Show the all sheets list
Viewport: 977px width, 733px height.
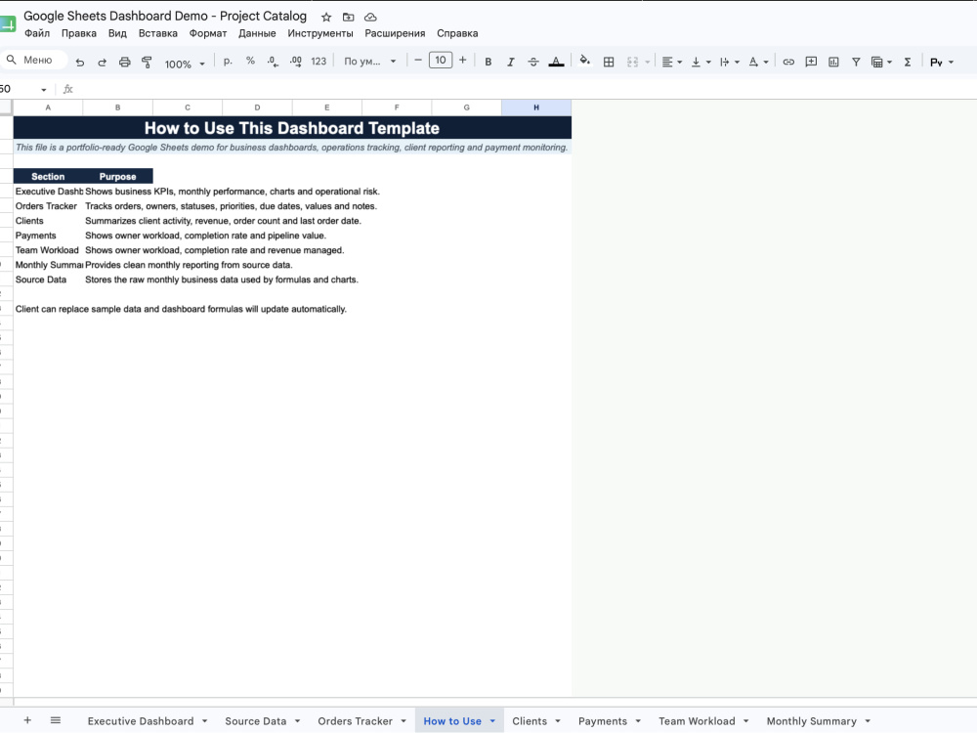[x=56, y=720]
